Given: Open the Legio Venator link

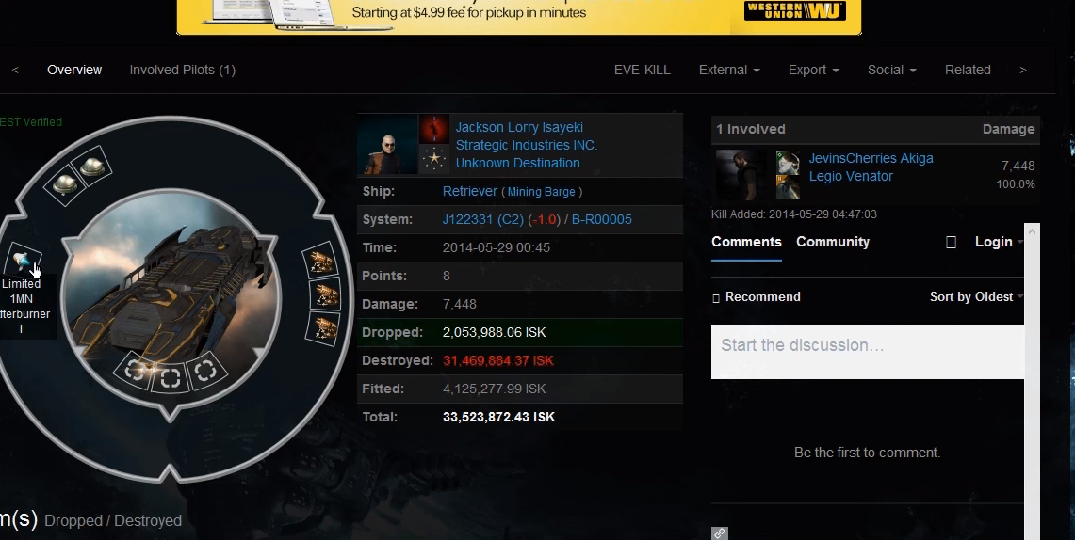Looking at the screenshot, I should point(850,176).
